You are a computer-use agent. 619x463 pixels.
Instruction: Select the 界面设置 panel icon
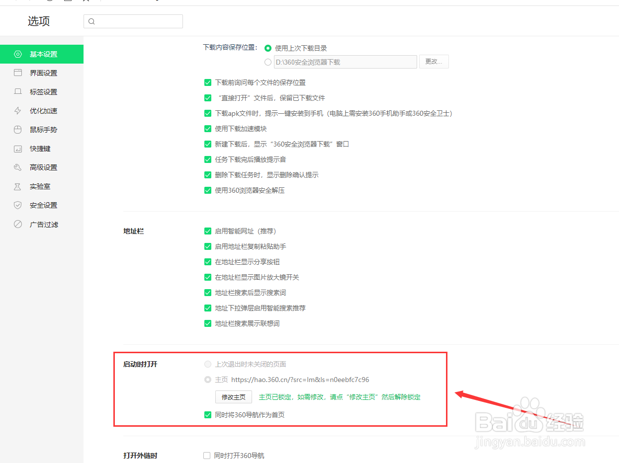pos(18,73)
